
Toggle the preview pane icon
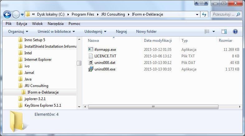coord(224,32)
